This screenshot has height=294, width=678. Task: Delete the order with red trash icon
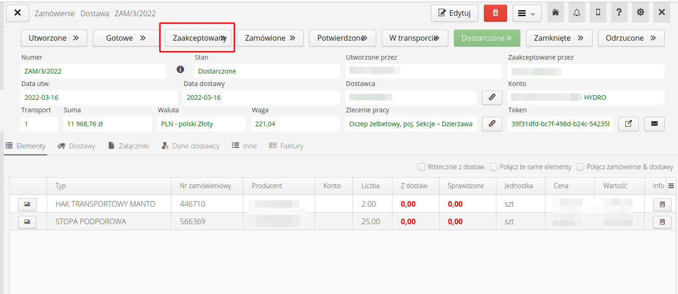495,13
